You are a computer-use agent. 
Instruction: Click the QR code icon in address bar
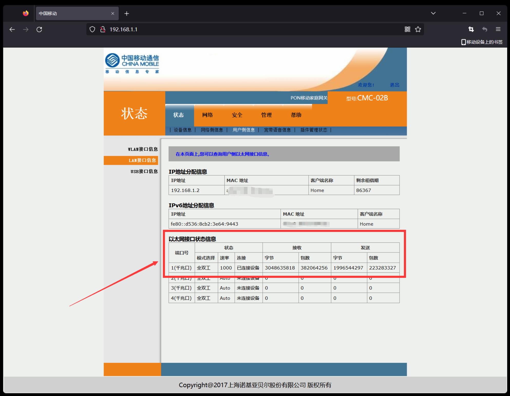(407, 29)
